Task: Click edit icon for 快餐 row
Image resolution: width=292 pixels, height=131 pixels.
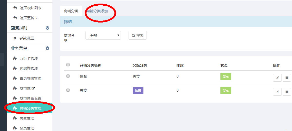Action: point(277,78)
